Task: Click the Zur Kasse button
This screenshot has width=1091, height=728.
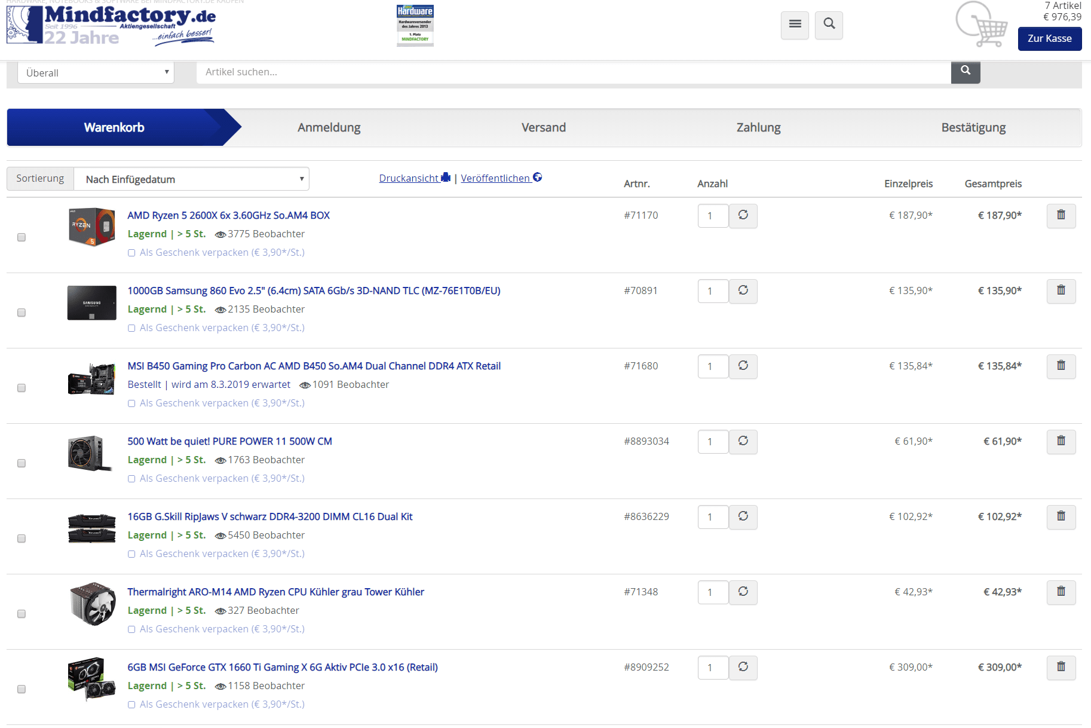Action: tap(1050, 39)
